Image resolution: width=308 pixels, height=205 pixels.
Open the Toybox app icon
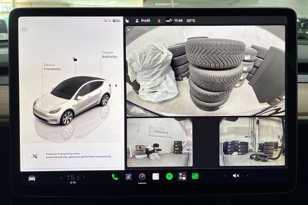pyautogui.click(x=182, y=176)
